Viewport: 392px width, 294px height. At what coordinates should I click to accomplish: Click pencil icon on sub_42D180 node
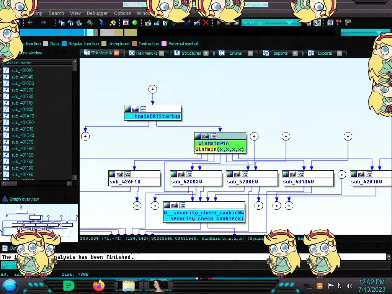361,174
